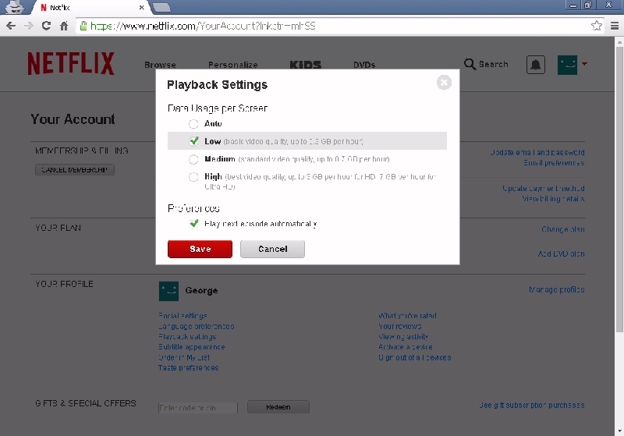This screenshot has width=624, height=436.
Task: Open Manage profiles link
Action: click(x=556, y=289)
